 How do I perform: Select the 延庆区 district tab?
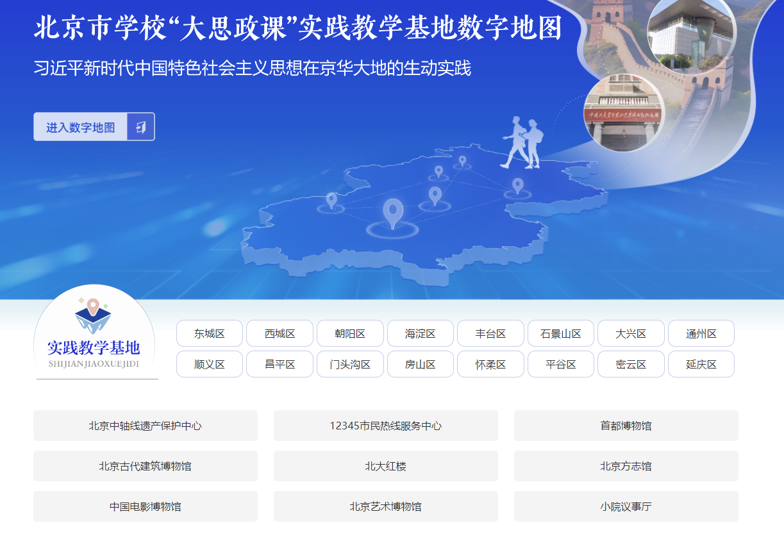point(701,364)
